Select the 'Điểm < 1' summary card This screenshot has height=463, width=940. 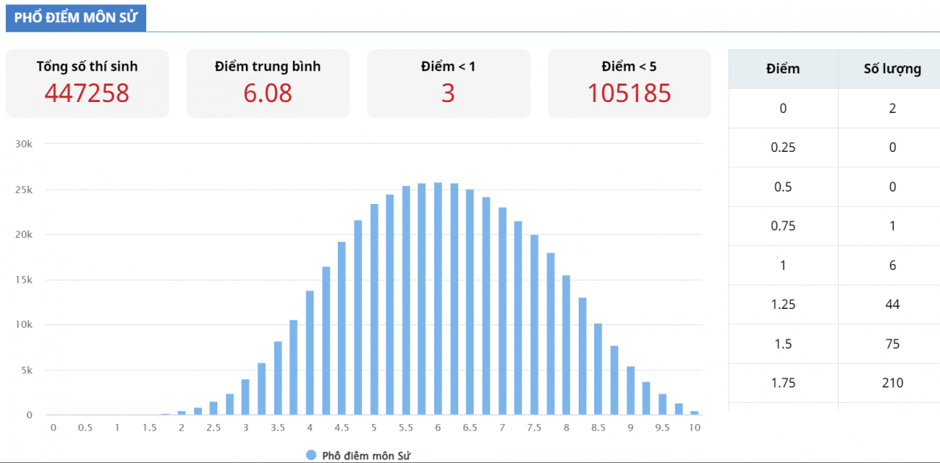click(x=448, y=83)
